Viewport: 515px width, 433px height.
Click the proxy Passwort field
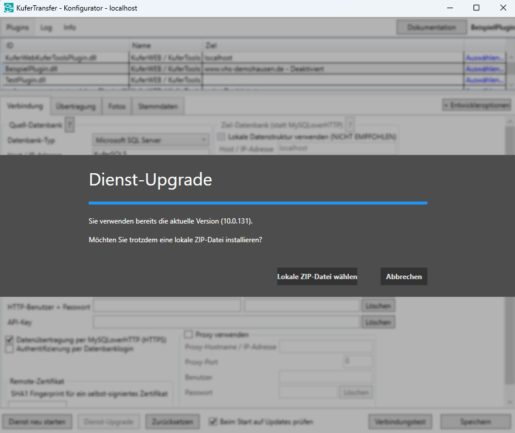(x=308, y=392)
